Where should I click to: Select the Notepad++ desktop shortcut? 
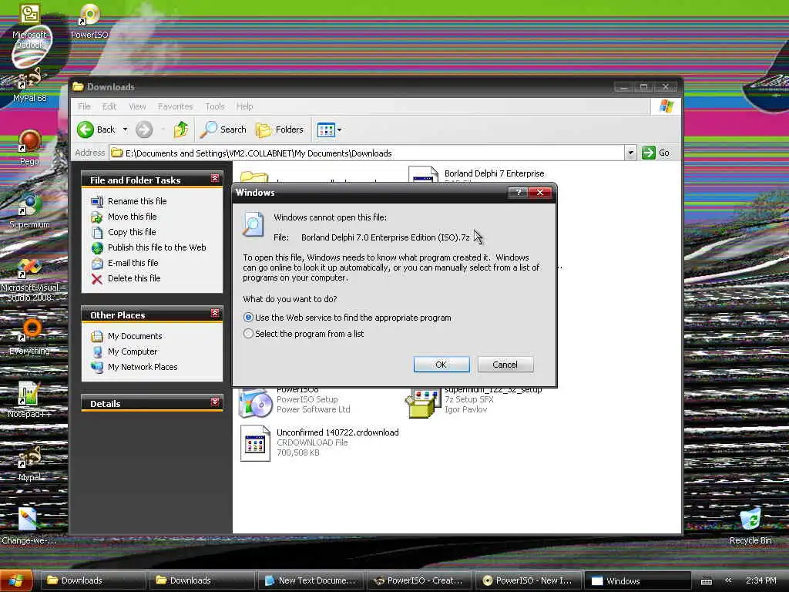(x=29, y=400)
